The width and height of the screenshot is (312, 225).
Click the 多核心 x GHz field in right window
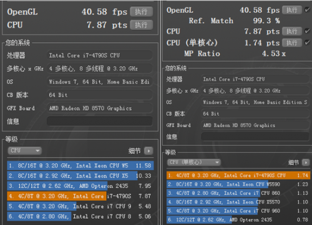[255, 91]
